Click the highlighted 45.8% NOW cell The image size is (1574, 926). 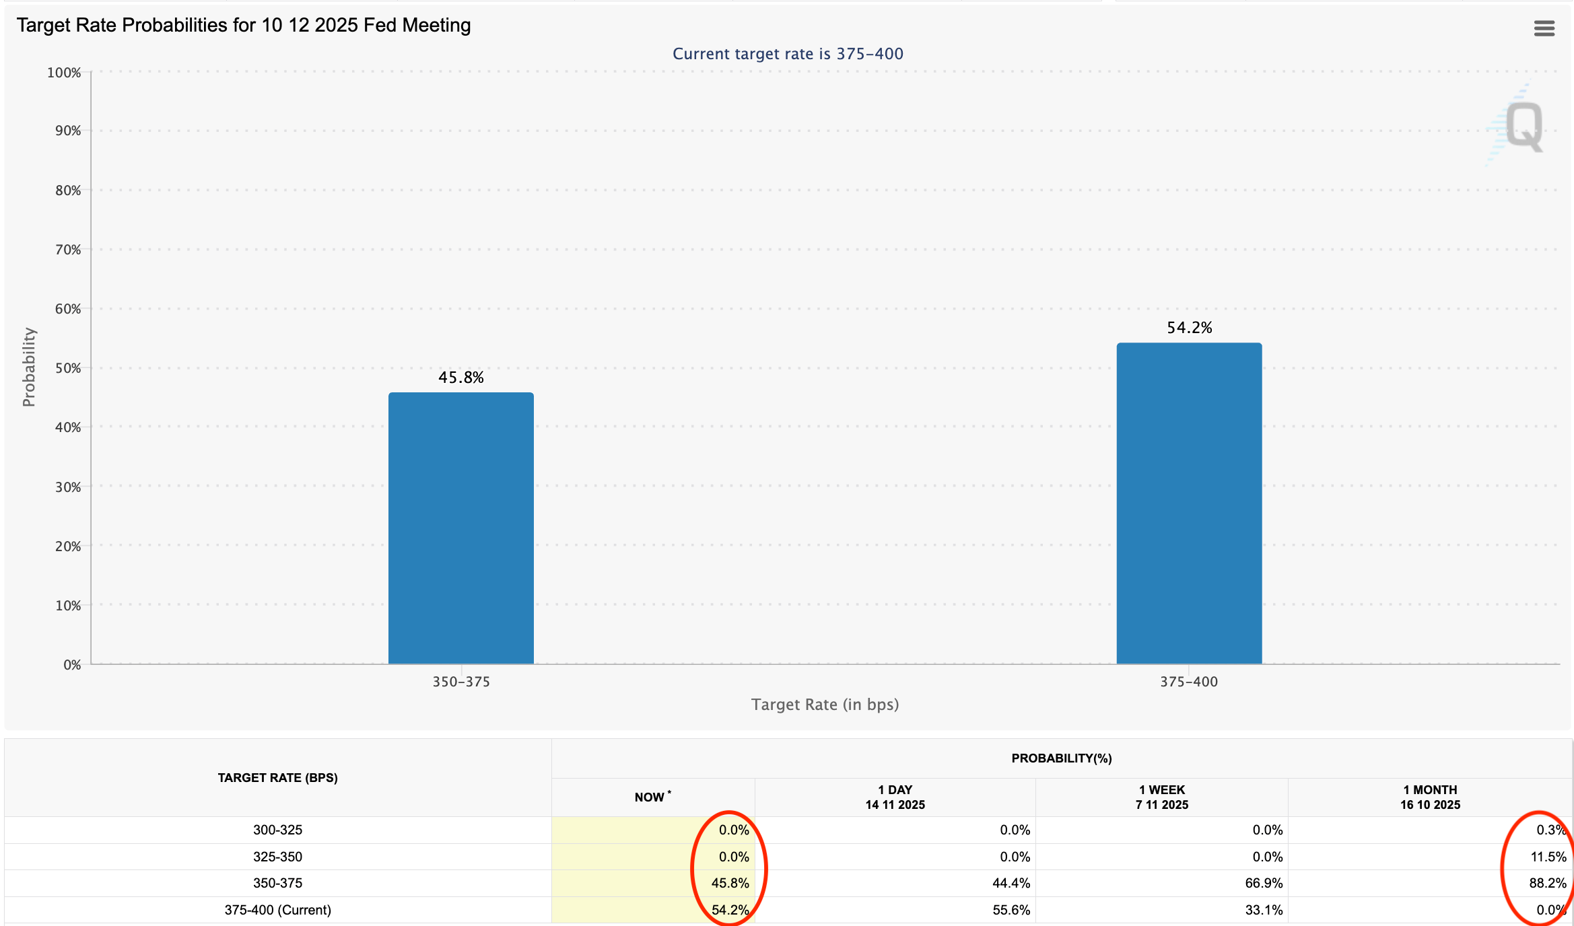click(x=729, y=883)
